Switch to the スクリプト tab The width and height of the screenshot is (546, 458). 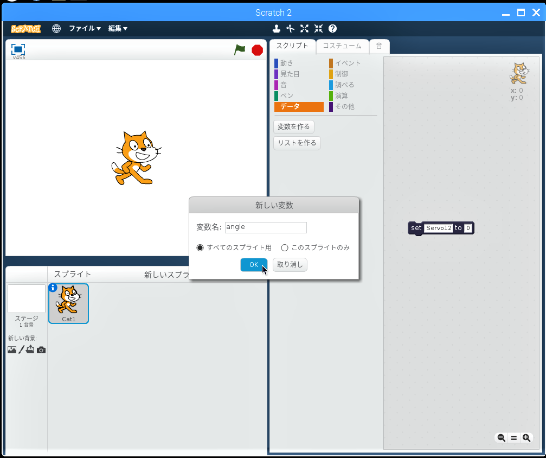tap(292, 46)
